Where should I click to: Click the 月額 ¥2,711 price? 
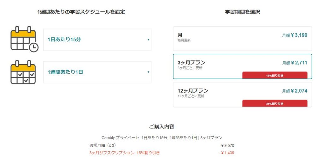295,63
